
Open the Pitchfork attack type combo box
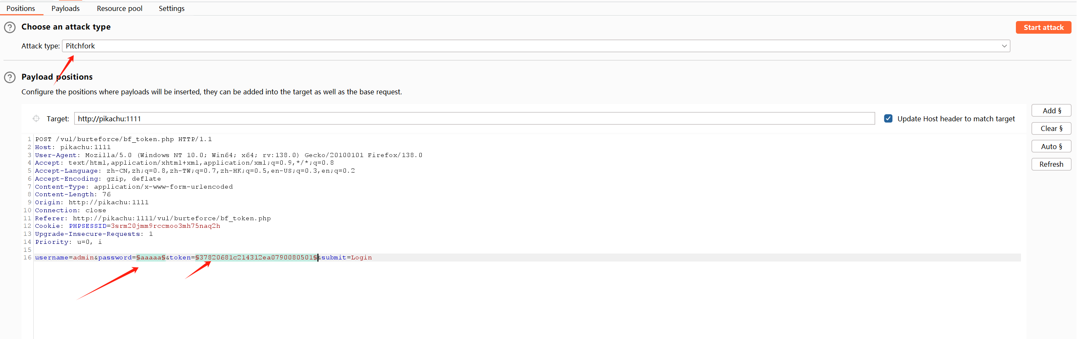536,46
